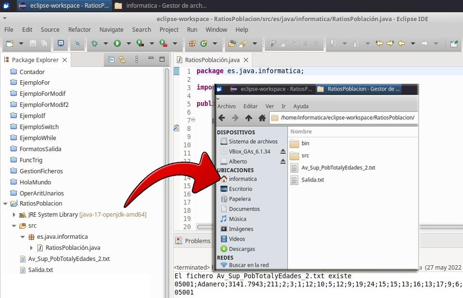463x298 pixels.
Task: Open the New Java Class dropdown arrow
Action: (215, 43)
